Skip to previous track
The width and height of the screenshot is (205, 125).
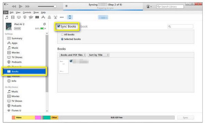(x=14, y=6)
